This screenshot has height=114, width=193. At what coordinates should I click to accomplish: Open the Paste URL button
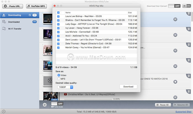coord(13,6)
